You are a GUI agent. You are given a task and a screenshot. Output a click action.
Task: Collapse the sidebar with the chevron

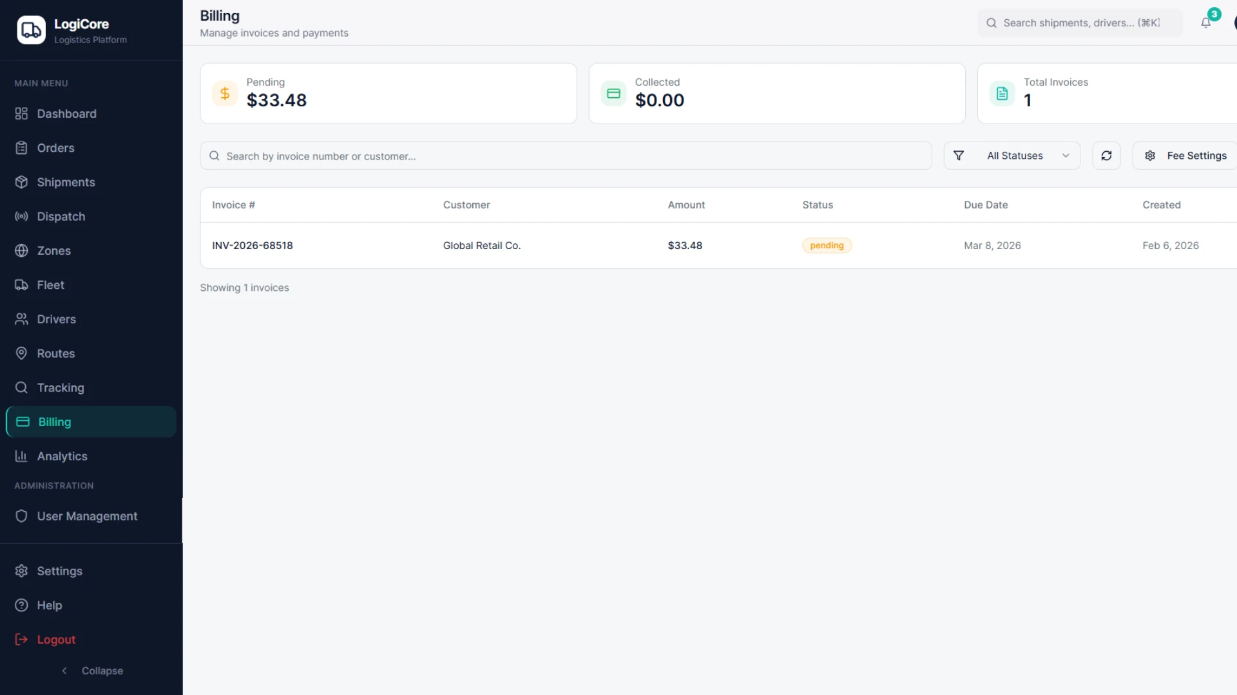(x=64, y=671)
